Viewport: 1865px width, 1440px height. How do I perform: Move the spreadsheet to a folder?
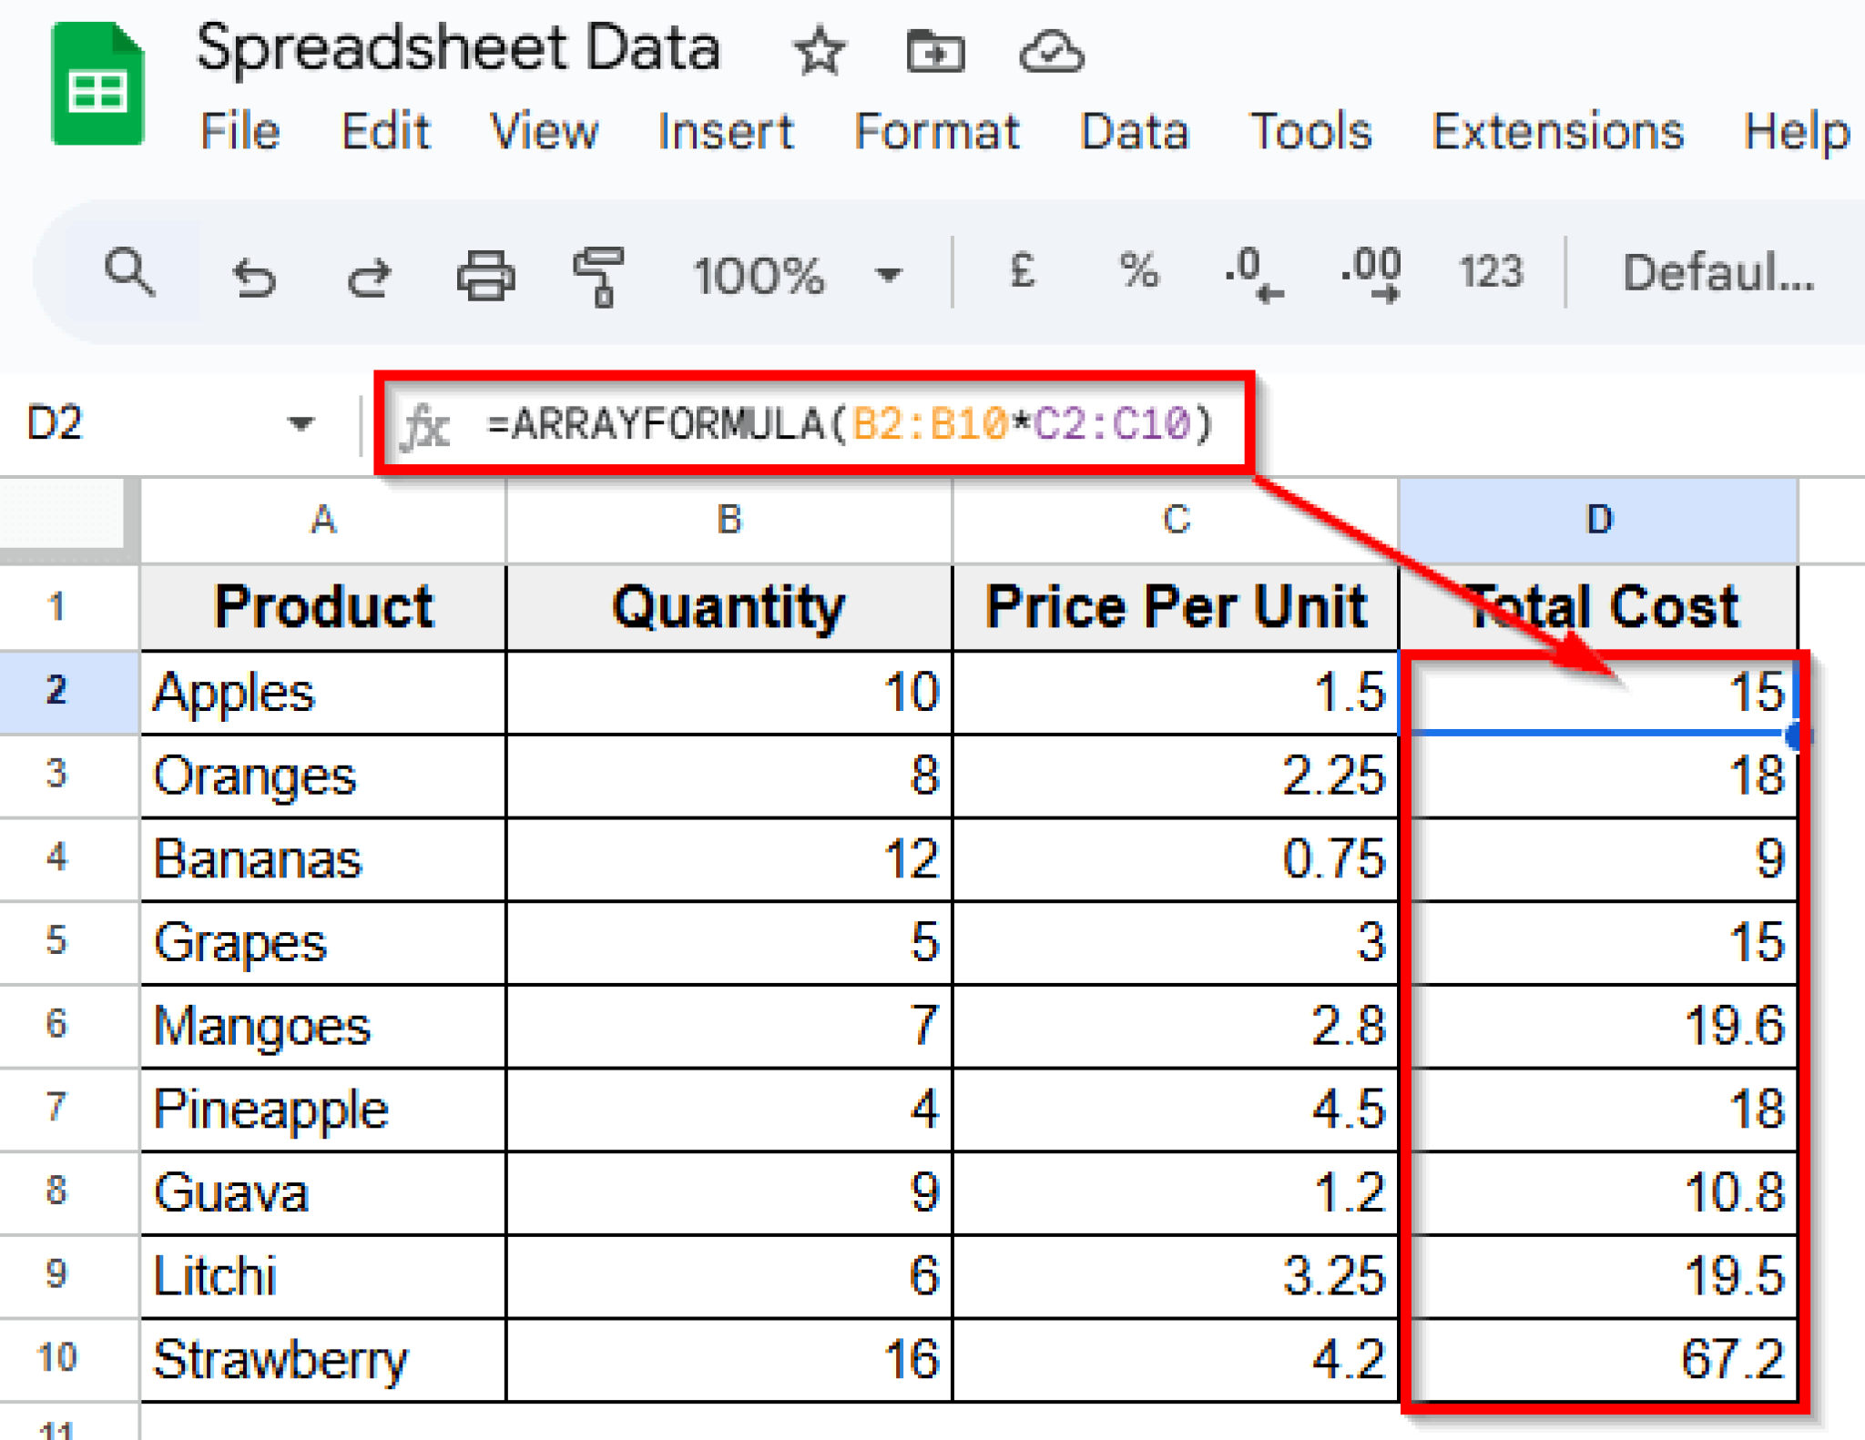click(934, 52)
